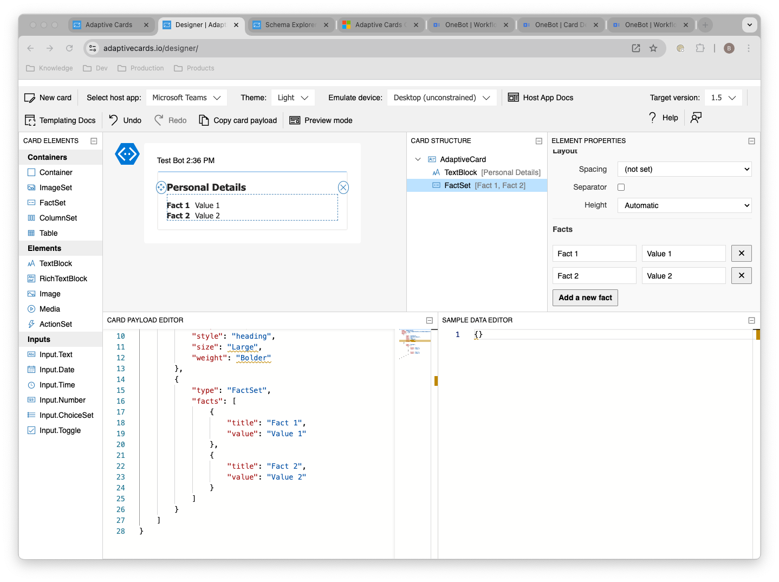Collapse the Card Elements panel
The width and height of the screenshot is (779, 582).
(x=94, y=141)
